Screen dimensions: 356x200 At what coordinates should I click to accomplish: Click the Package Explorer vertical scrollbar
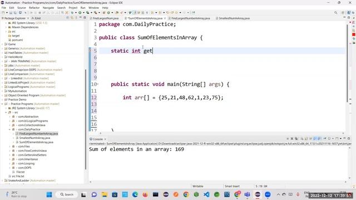86,119
